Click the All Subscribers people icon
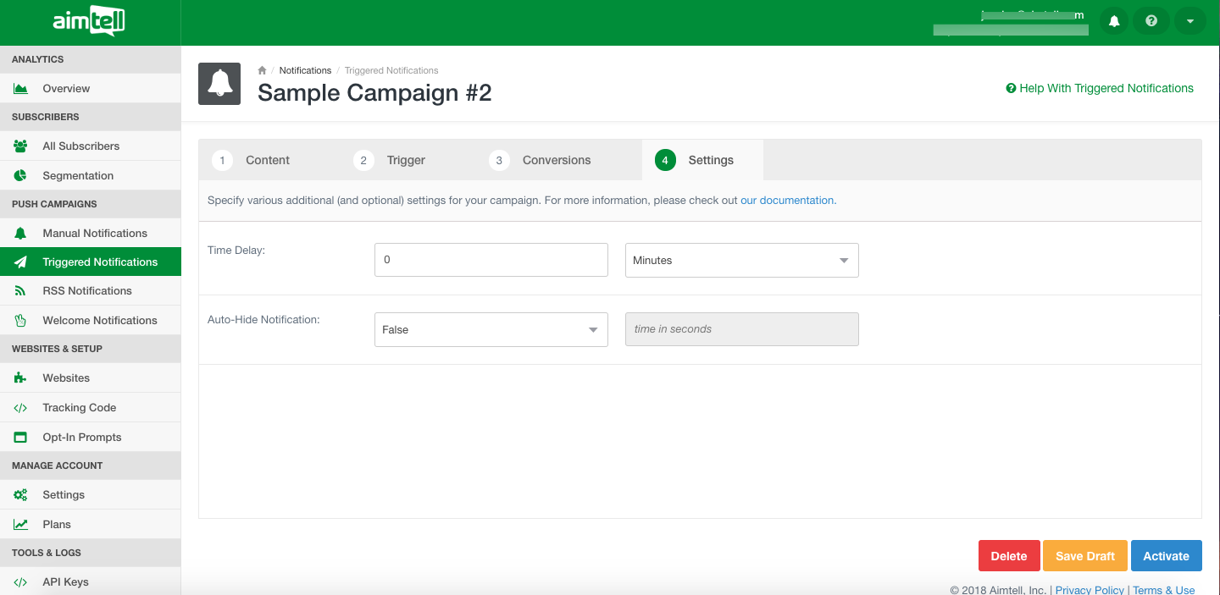The height and width of the screenshot is (595, 1220). point(21,146)
